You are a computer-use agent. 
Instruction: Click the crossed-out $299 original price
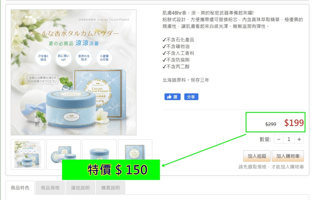pos(270,124)
